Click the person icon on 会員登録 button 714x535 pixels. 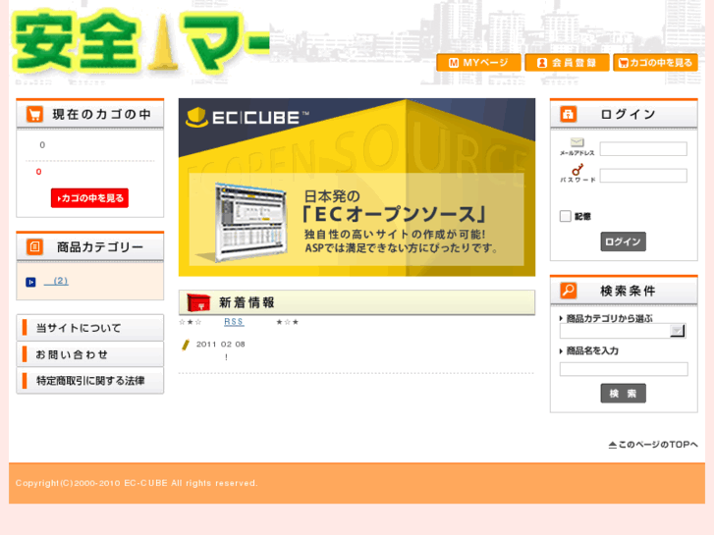541,63
